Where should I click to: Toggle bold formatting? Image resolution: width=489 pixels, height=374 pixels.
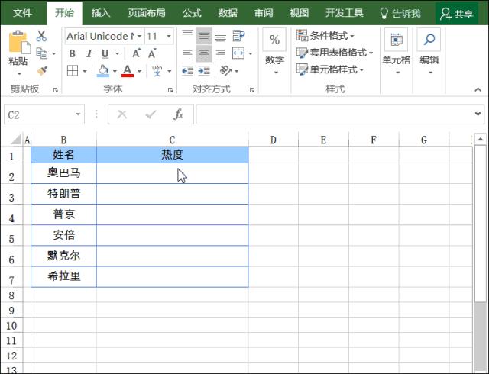(72, 53)
